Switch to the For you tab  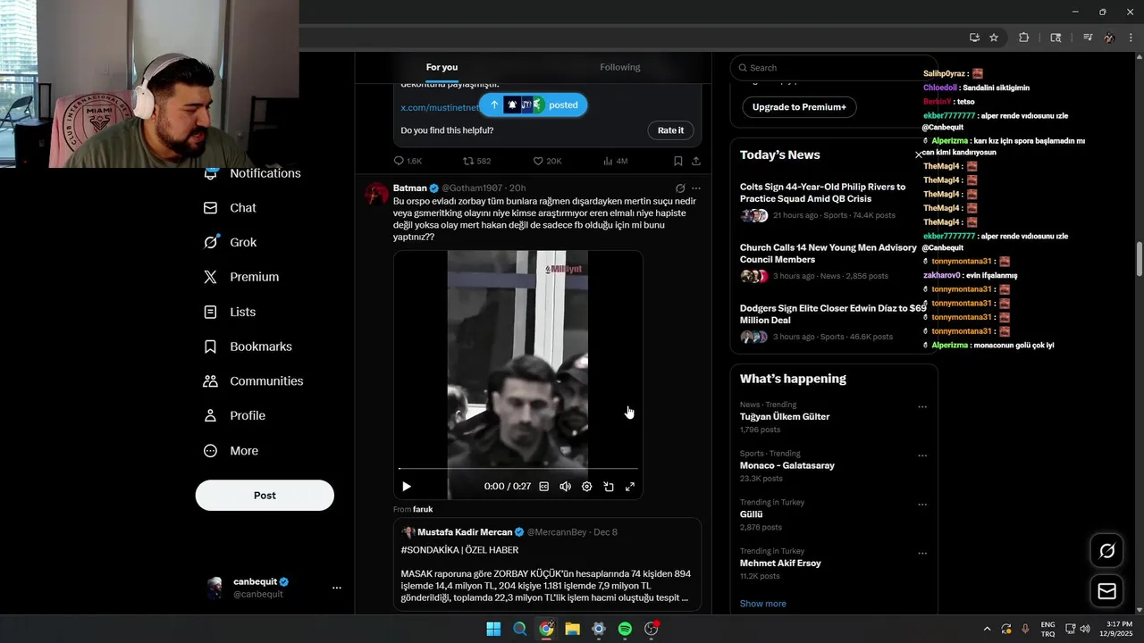pos(442,68)
